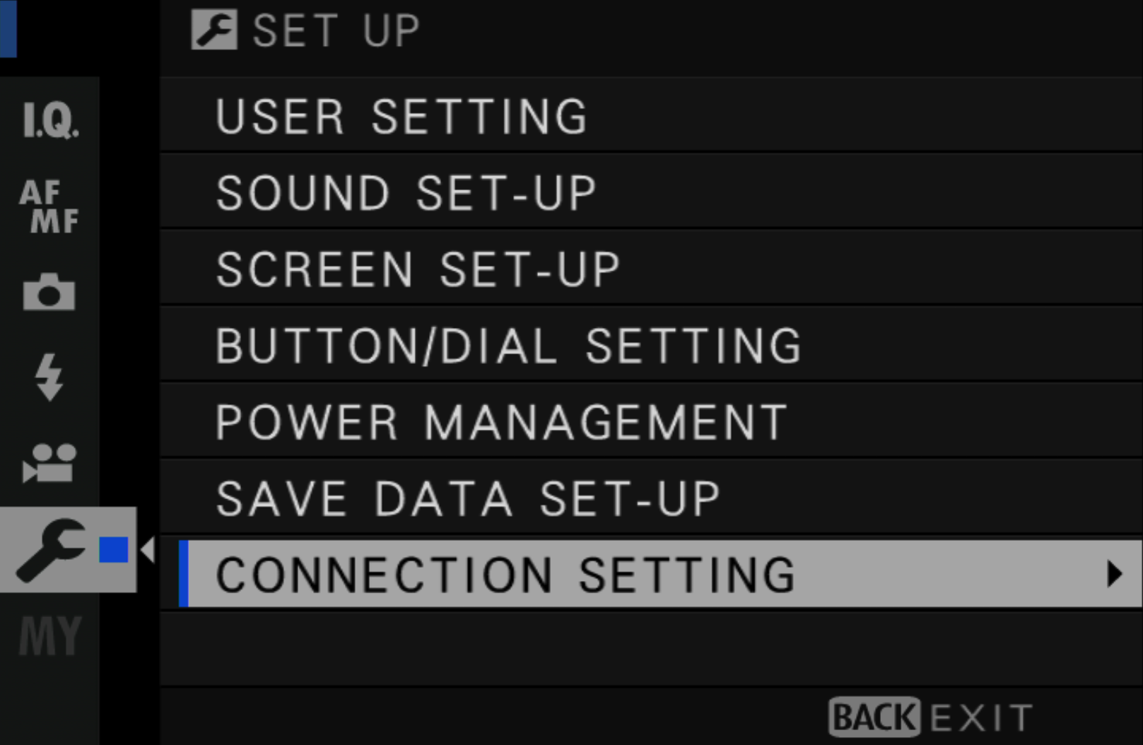Click the EXIT label
The image size is (1143, 745).
click(x=981, y=718)
